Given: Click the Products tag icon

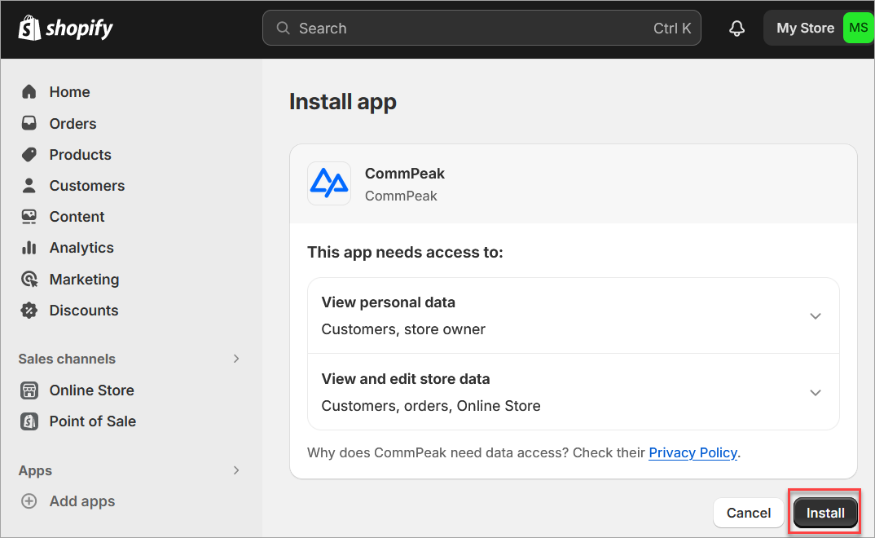Looking at the screenshot, I should pyautogui.click(x=29, y=155).
